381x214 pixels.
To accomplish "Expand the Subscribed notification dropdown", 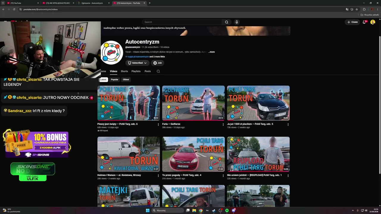I will [137, 63].
